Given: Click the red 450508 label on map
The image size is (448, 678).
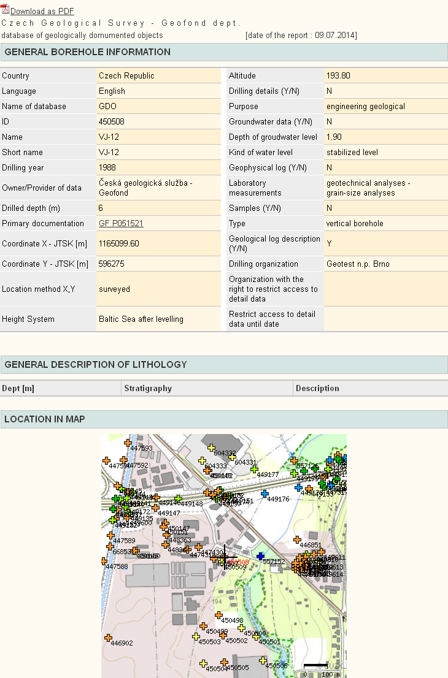Looking at the screenshot, I should coord(238,562).
